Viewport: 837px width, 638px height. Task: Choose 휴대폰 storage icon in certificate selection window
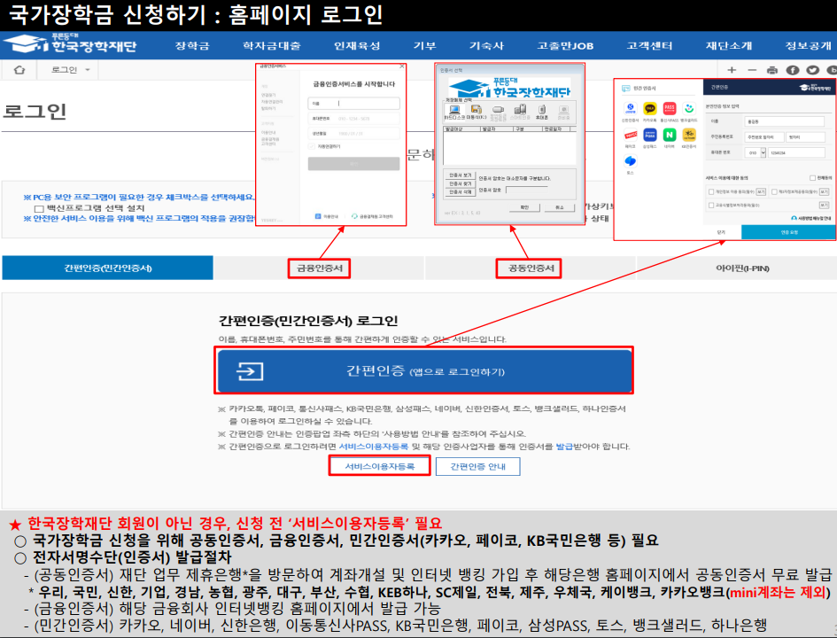coord(542,110)
